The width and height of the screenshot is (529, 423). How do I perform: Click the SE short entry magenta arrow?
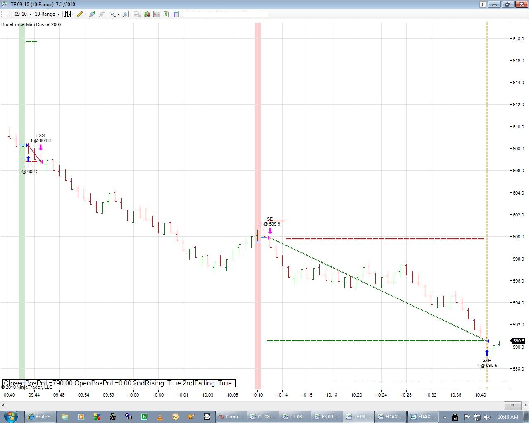pyautogui.click(x=270, y=231)
